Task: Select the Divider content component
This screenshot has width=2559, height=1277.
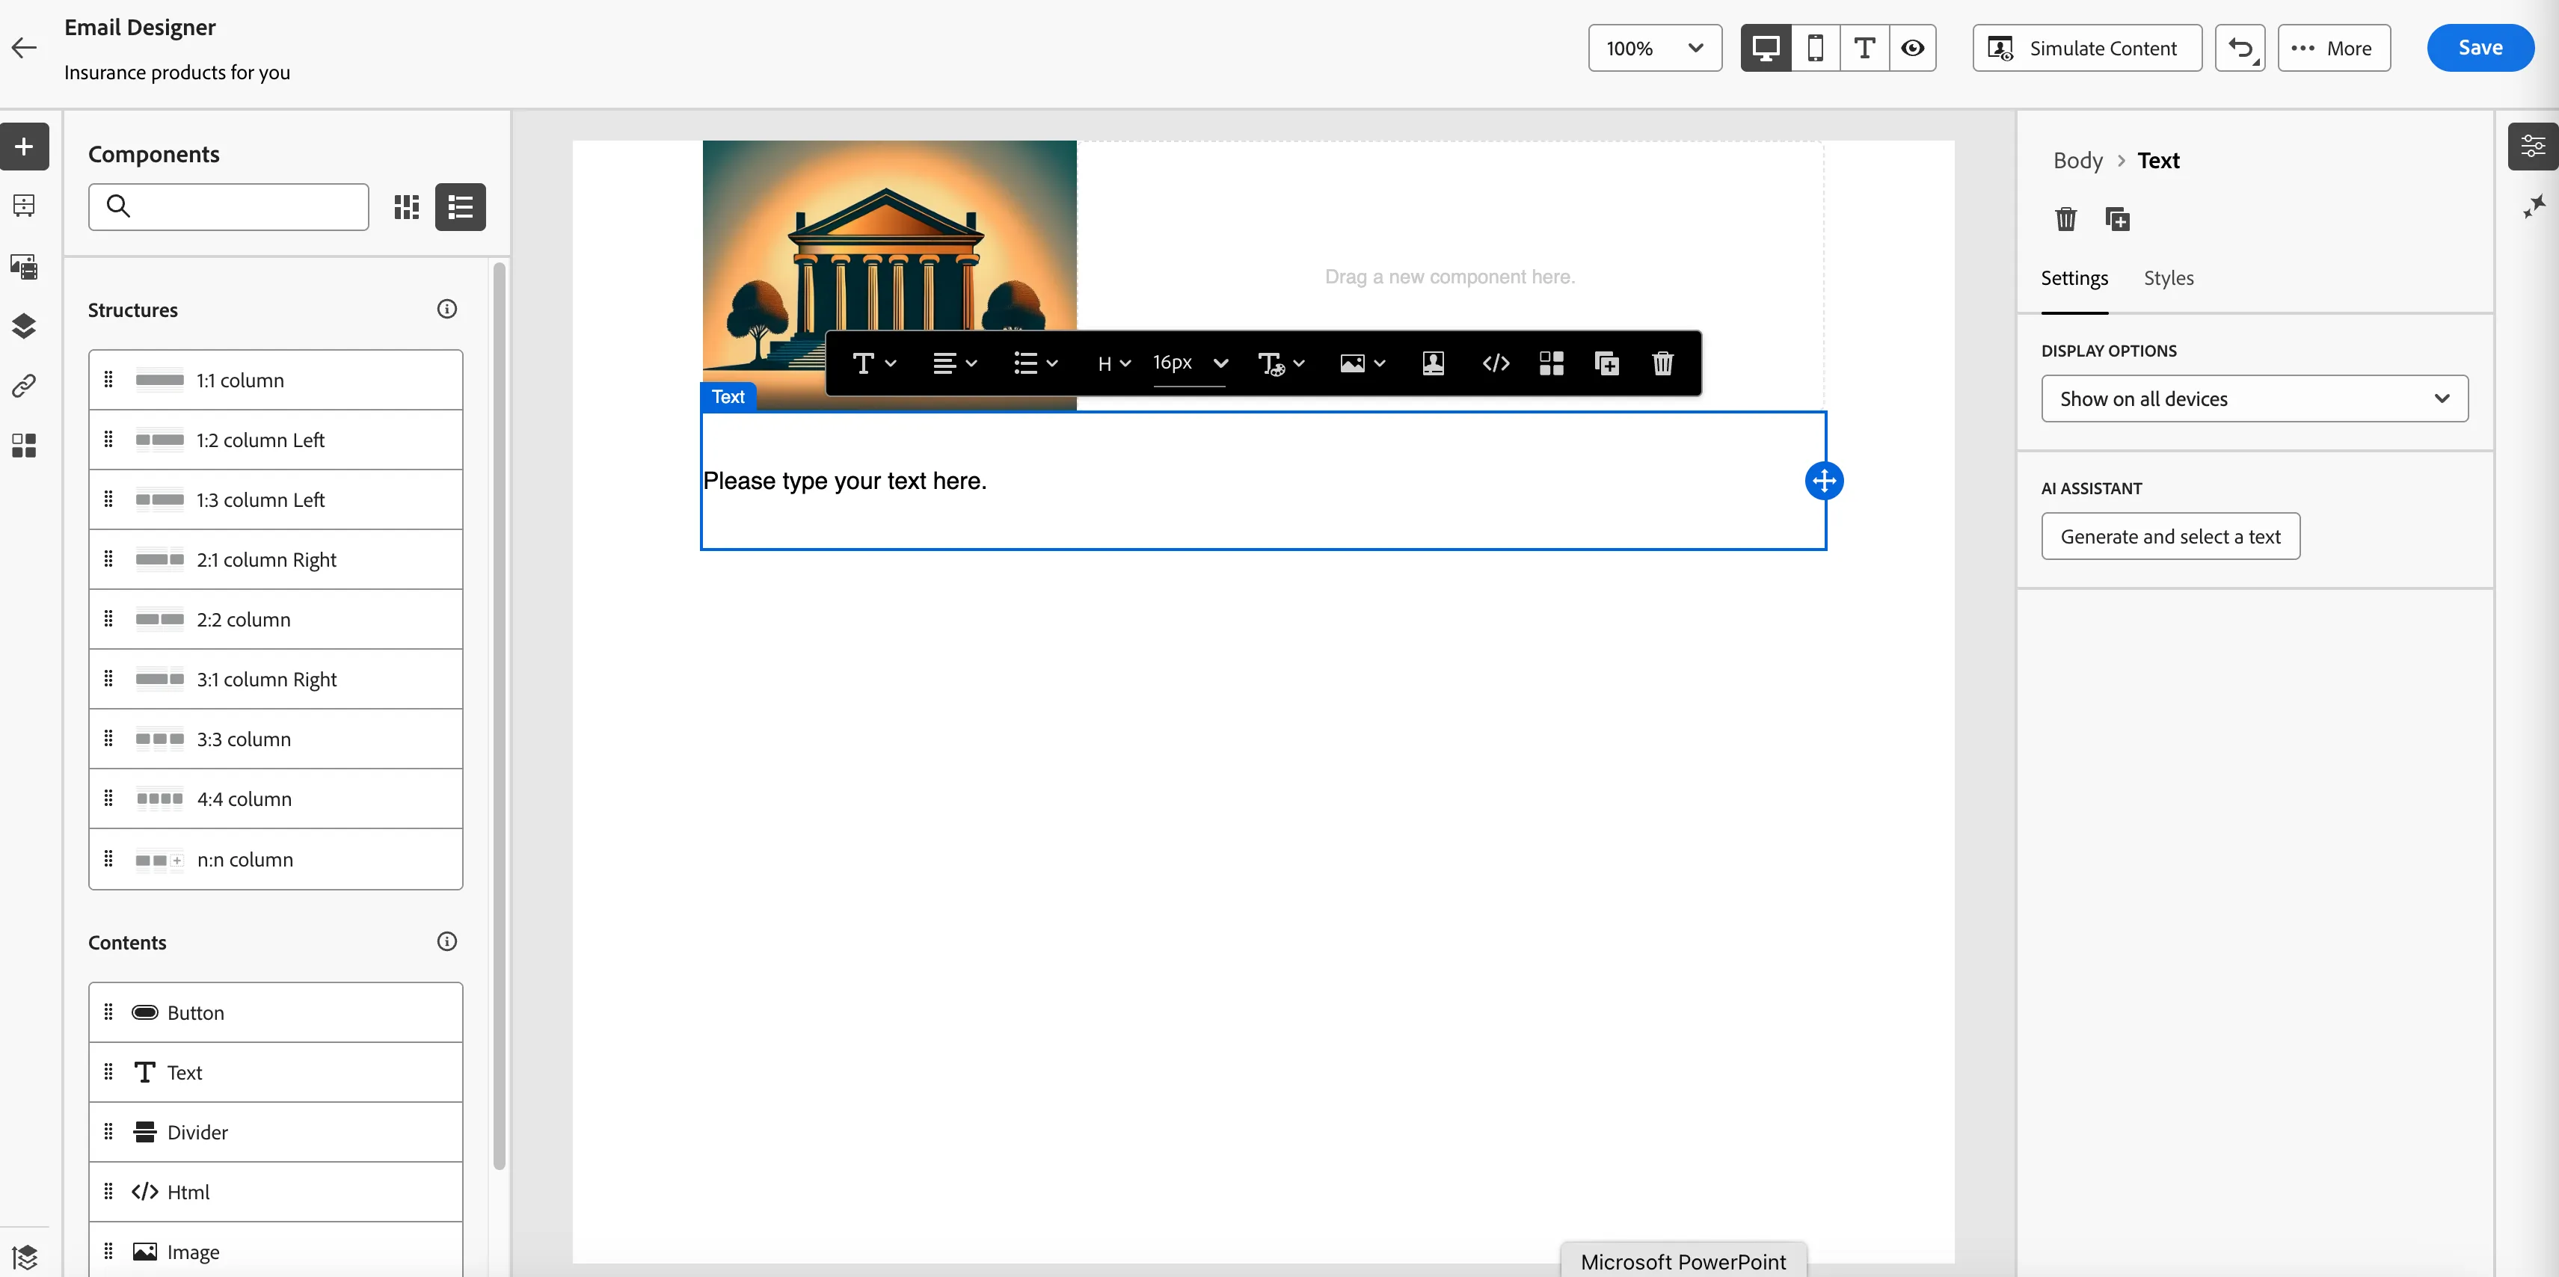Action: pos(275,1132)
